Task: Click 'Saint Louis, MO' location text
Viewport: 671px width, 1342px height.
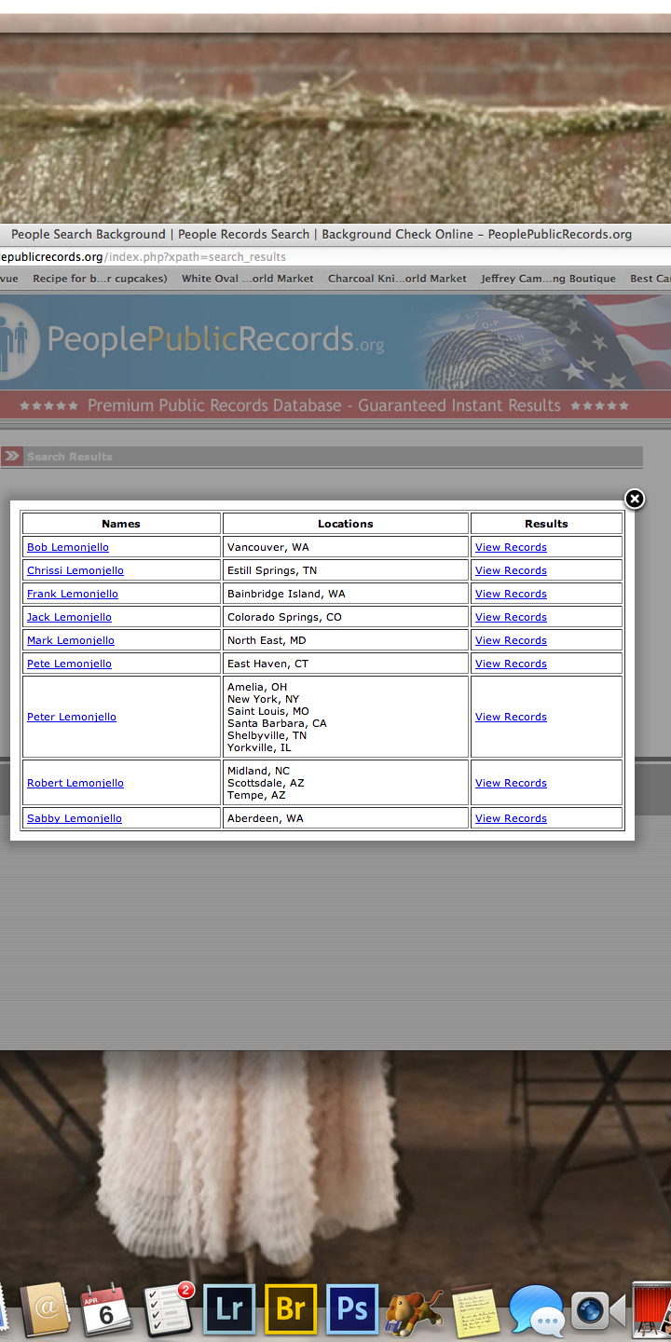Action: 268,711
